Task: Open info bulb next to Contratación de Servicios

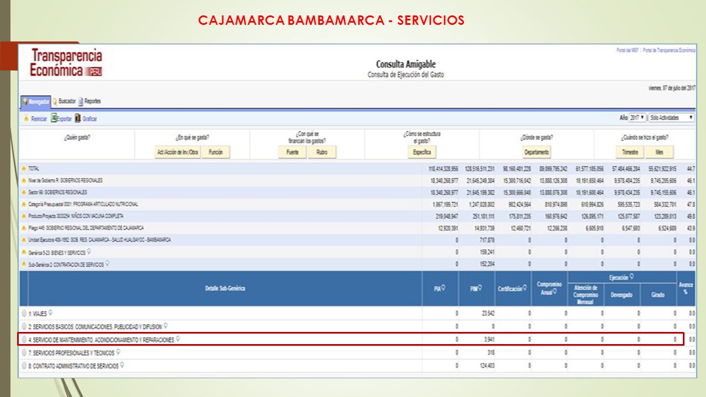Action: point(108,264)
